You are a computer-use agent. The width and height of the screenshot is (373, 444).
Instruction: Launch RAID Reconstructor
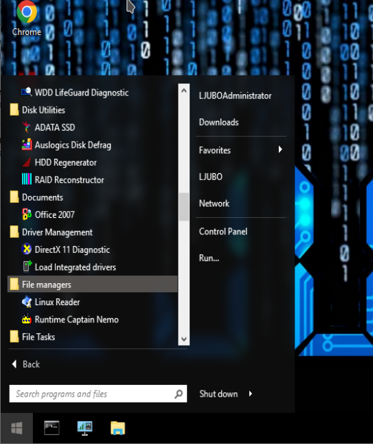(63, 180)
